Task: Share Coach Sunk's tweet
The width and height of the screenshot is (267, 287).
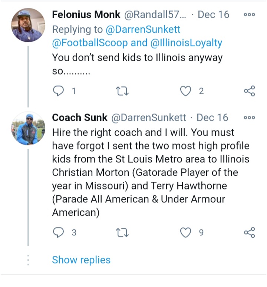Action: pyautogui.click(x=249, y=232)
